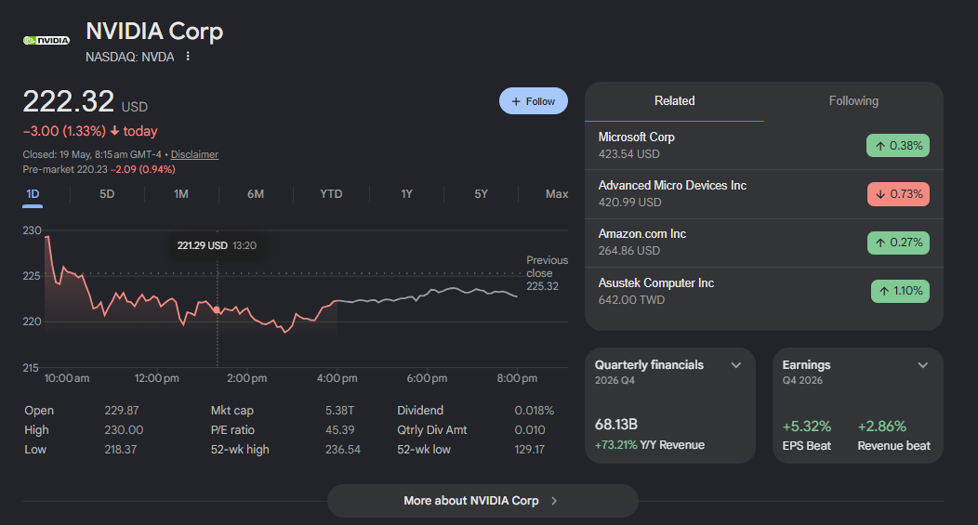
Task: Click the +5.32% EPS Beat value
Action: (806, 427)
